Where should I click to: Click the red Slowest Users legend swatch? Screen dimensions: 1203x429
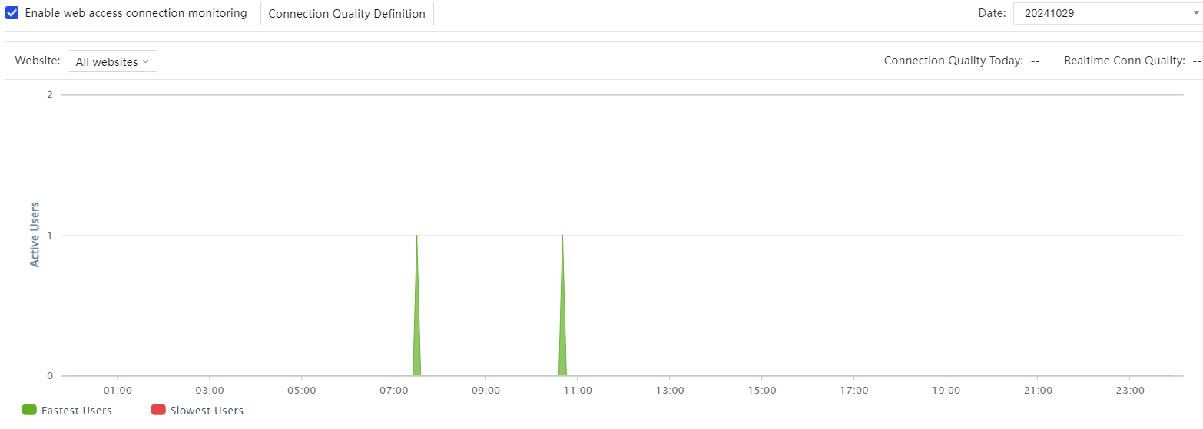pyautogui.click(x=158, y=410)
